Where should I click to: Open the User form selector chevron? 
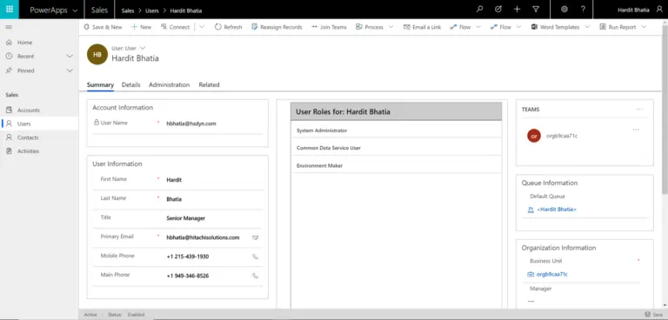coord(143,48)
